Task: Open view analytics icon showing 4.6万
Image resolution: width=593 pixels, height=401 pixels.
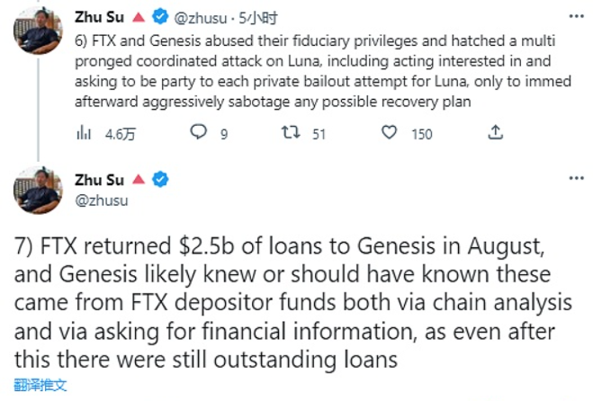Action: click(84, 133)
